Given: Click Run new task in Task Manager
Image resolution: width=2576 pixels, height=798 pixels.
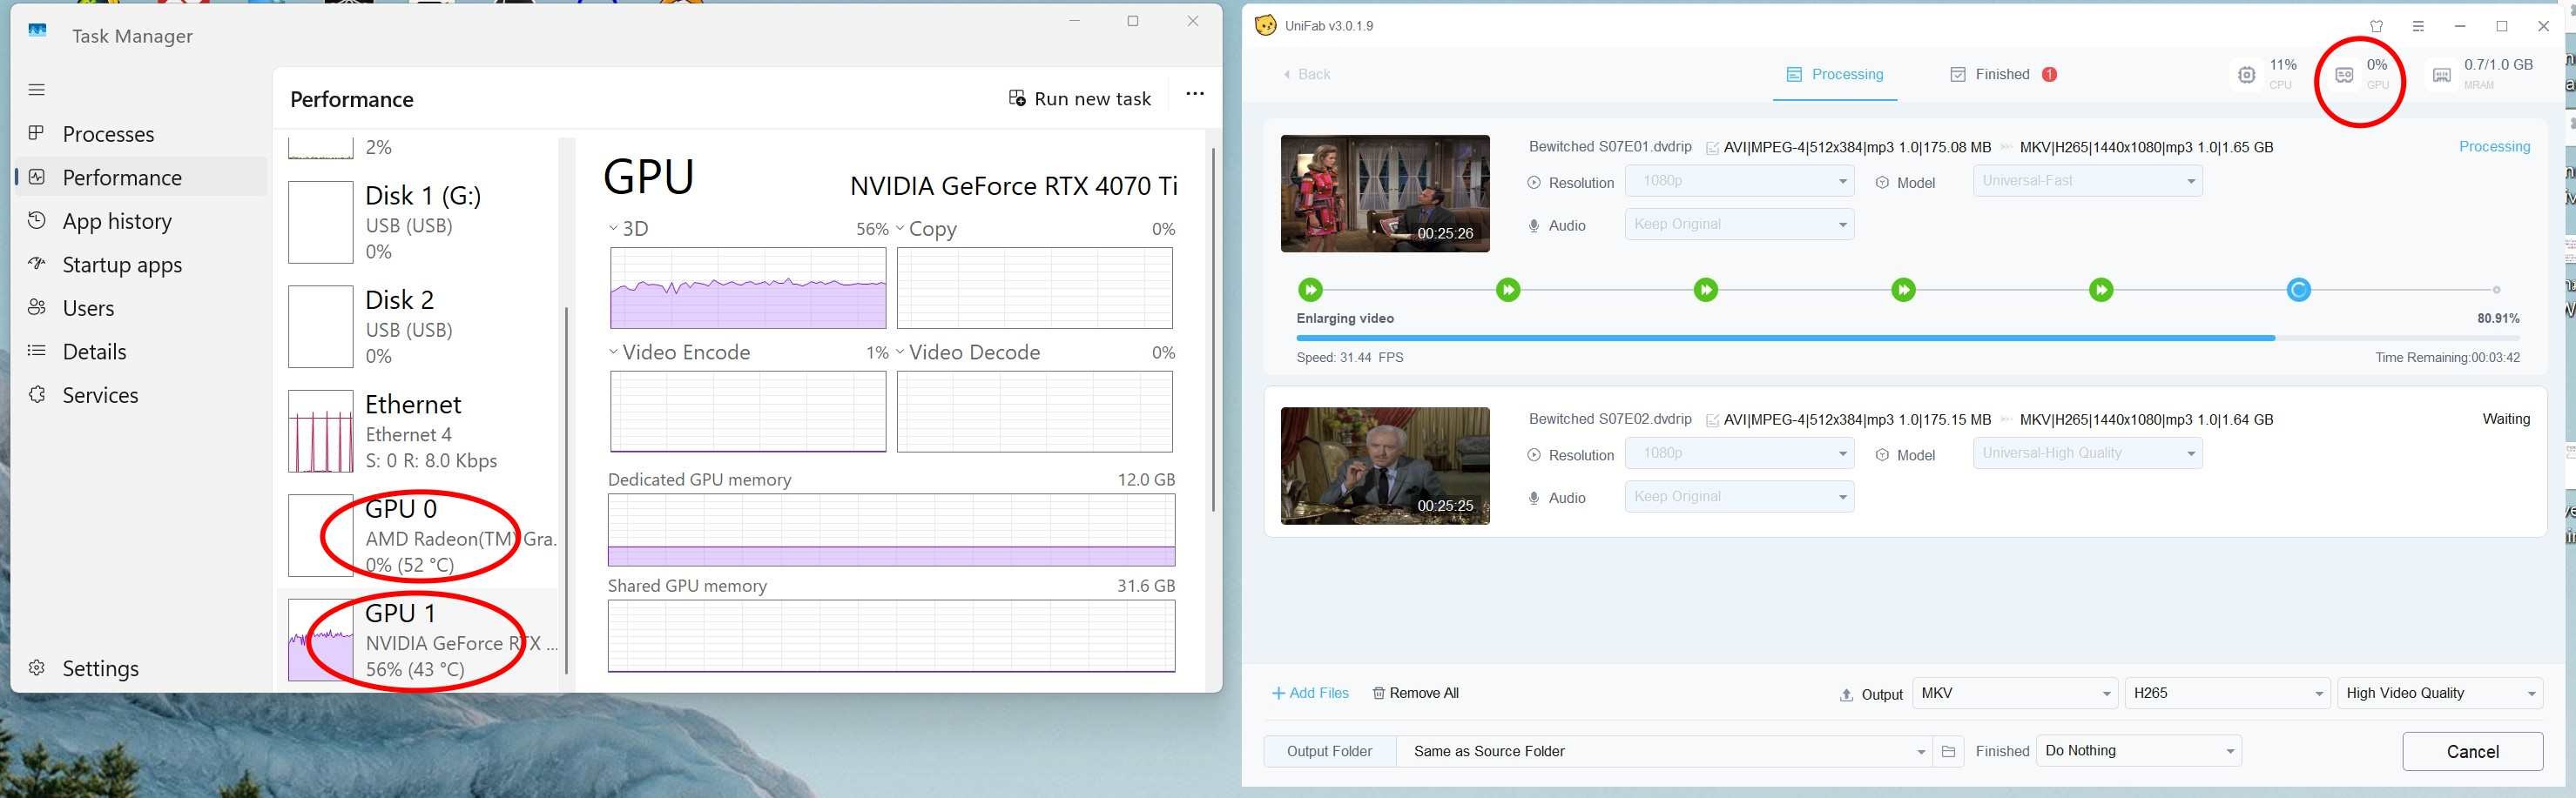Looking at the screenshot, I should tap(1080, 99).
